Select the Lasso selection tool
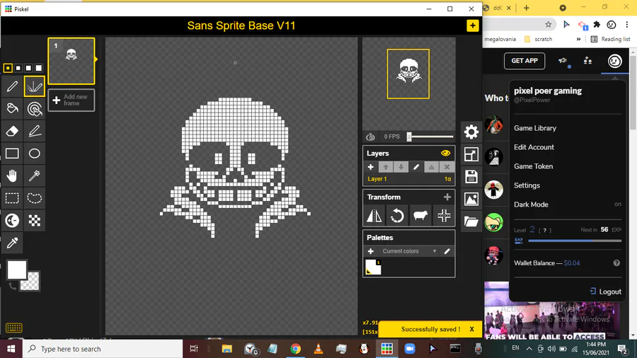 click(x=35, y=198)
